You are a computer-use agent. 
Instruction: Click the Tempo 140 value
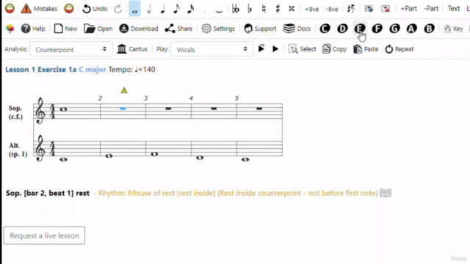132,70
